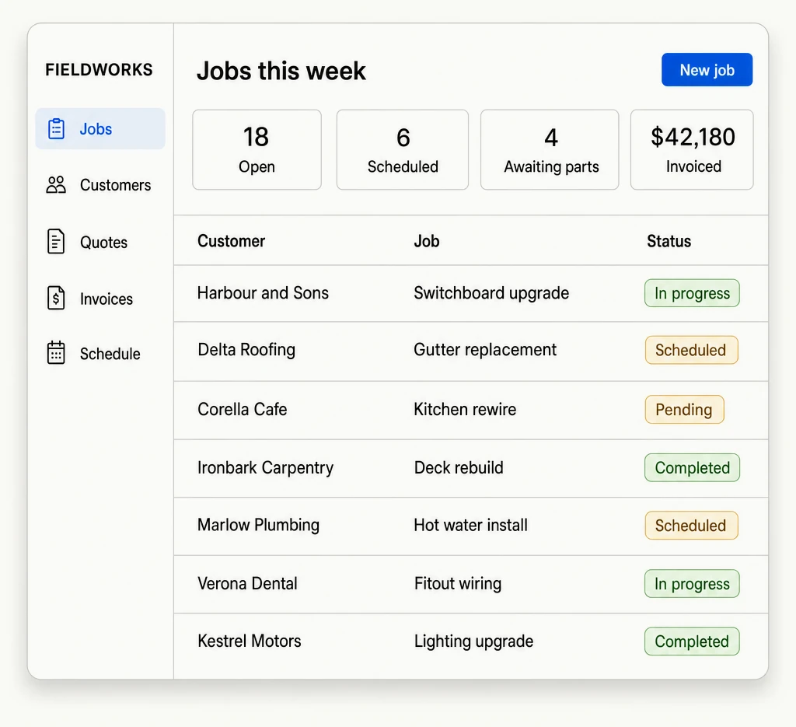Click the Pending status badge
Screen dimensions: 796x727
pyautogui.click(x=684, y=409)
